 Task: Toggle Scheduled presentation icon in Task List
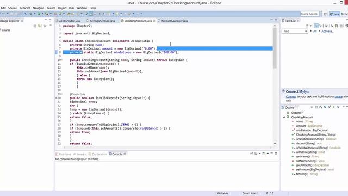[320, 26]
